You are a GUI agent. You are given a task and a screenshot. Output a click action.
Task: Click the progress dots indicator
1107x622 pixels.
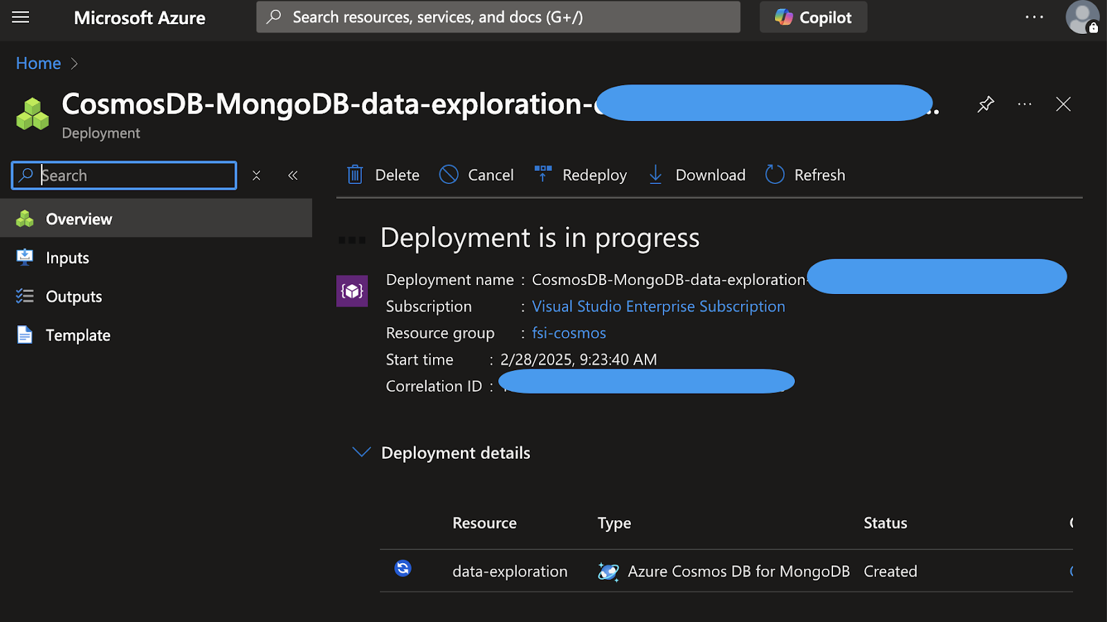pyautogui.click(x=351, y=240)
